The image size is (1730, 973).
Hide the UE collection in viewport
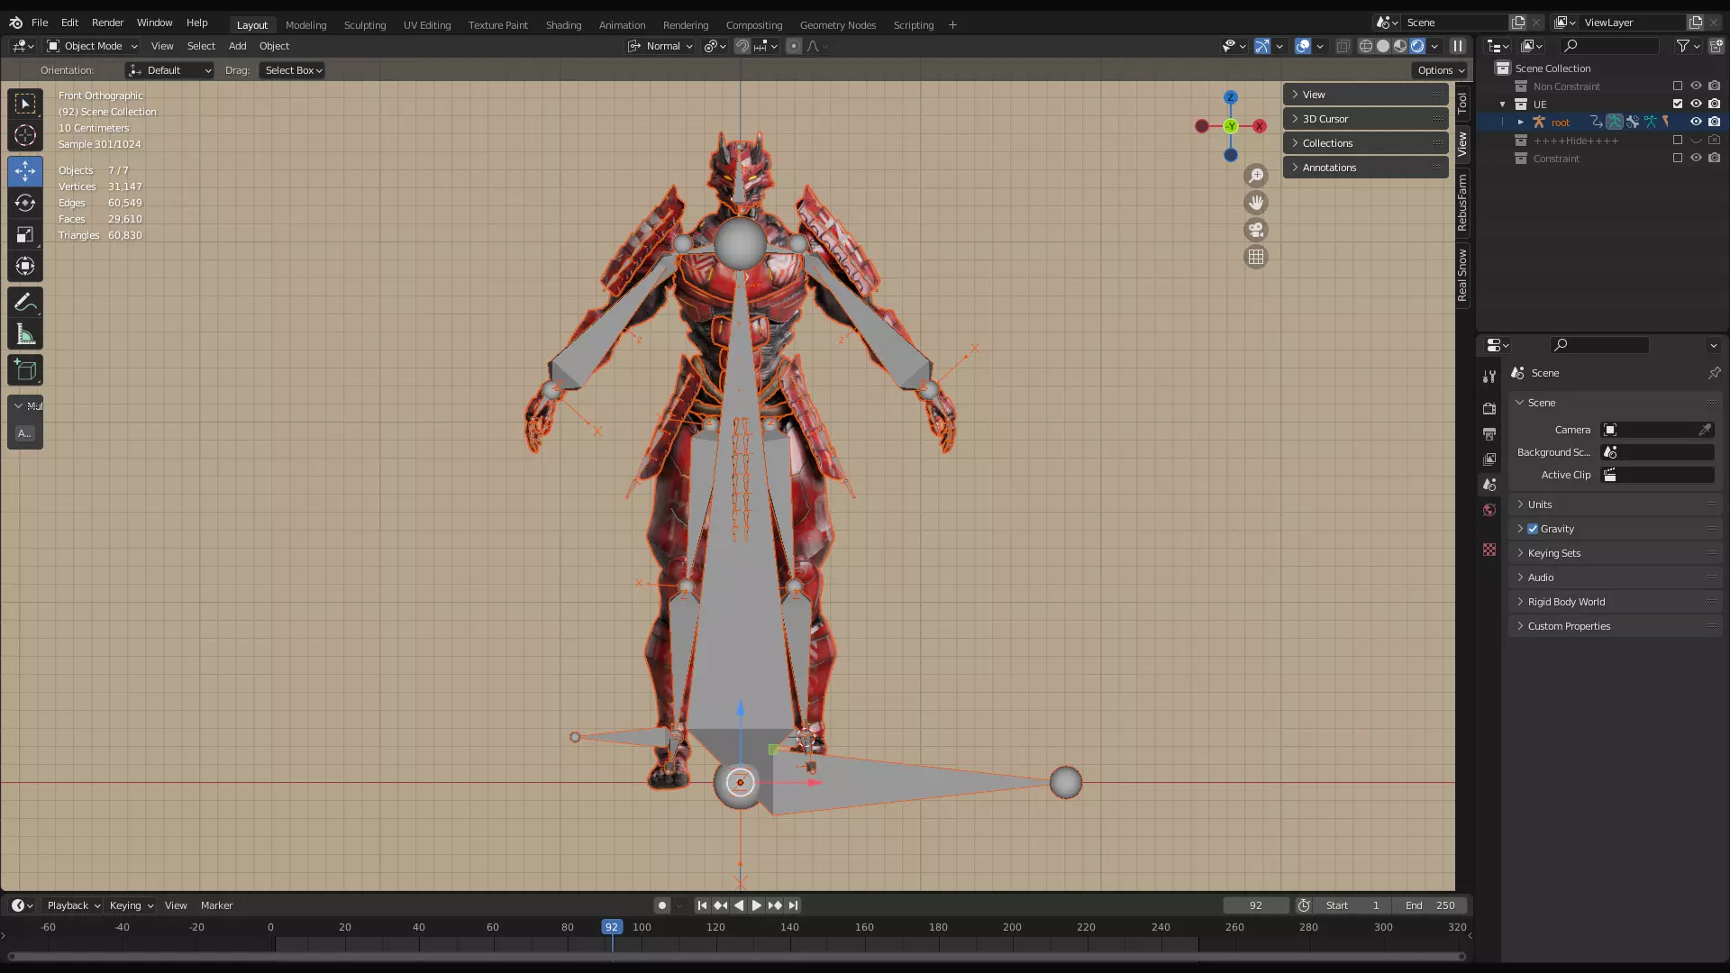click(1696, 105)
